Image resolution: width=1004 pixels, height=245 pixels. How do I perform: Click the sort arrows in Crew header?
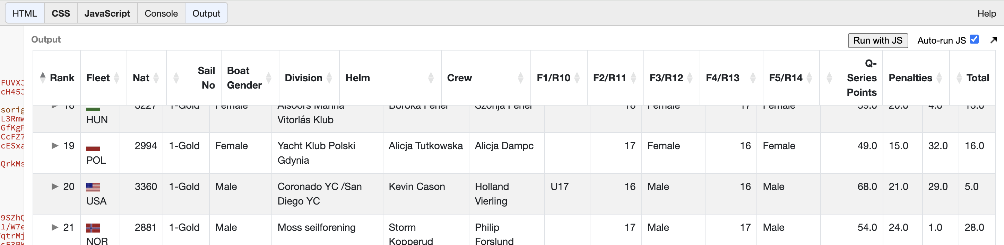coord(520,78)
